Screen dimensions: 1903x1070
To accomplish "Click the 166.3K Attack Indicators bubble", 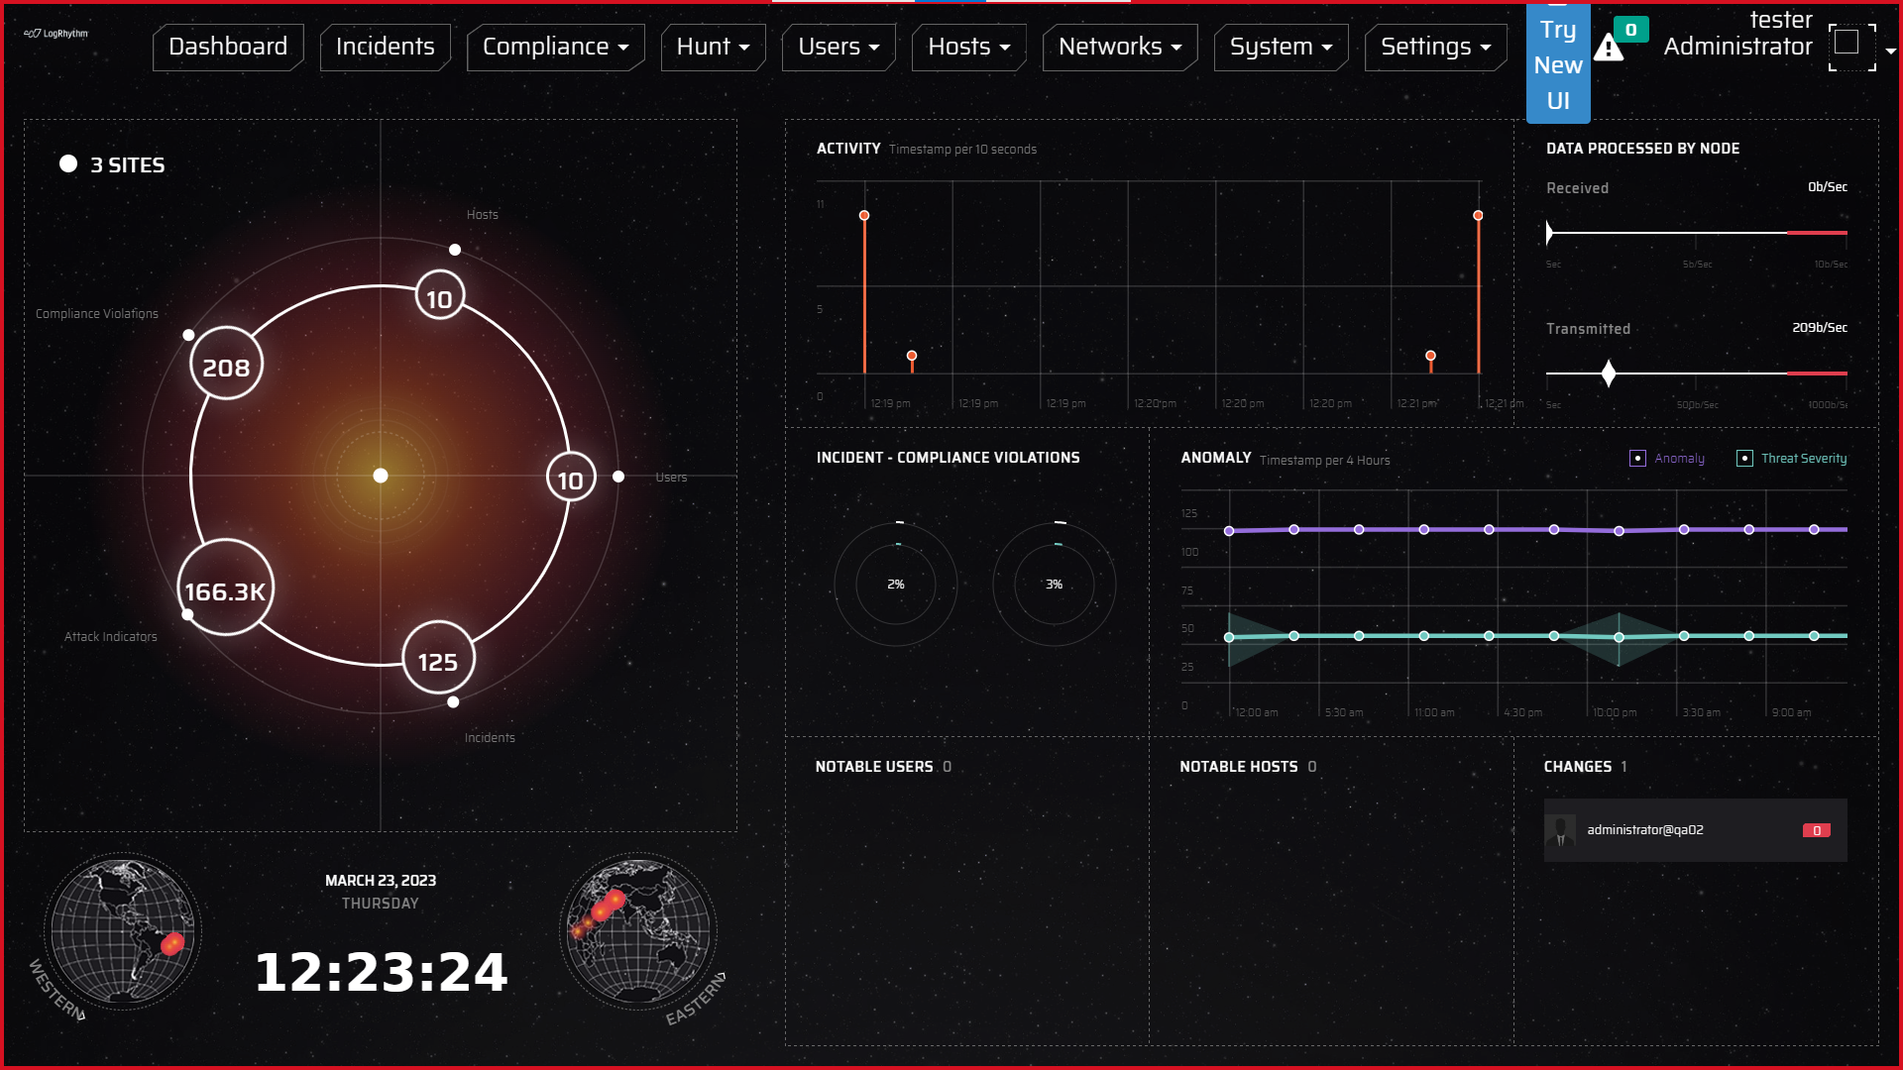I will [225, 590].
